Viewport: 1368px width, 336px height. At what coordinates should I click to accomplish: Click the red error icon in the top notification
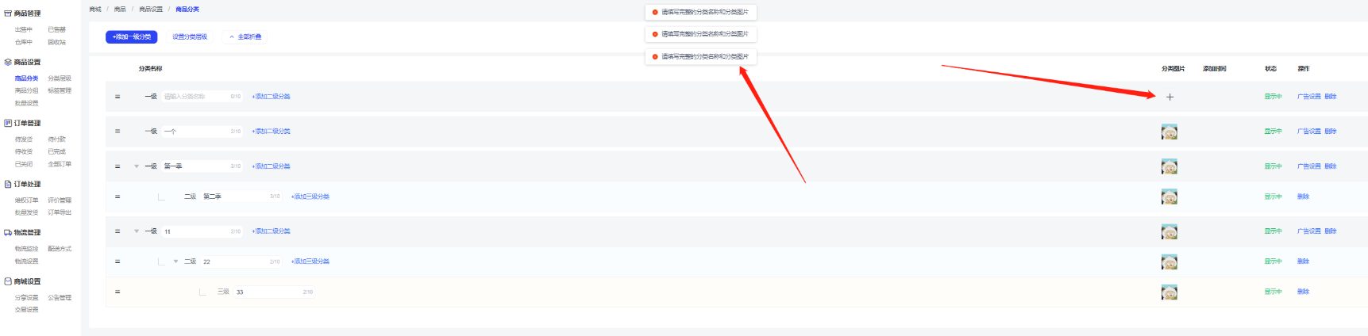point(655,12)
